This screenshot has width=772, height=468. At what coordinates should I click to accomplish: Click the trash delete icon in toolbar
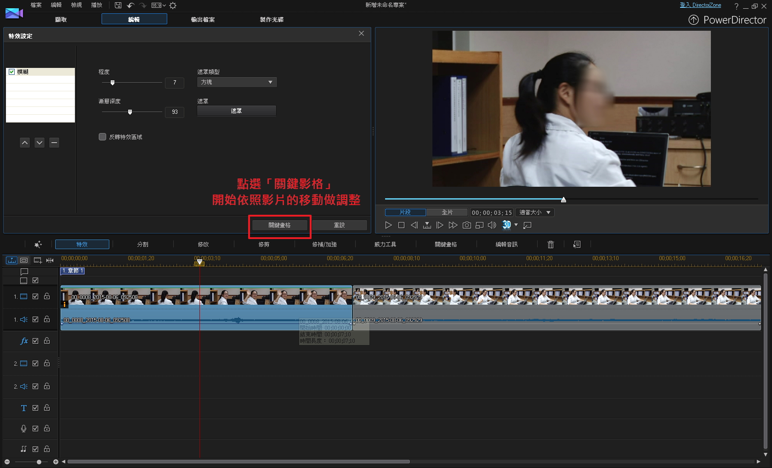551,245
